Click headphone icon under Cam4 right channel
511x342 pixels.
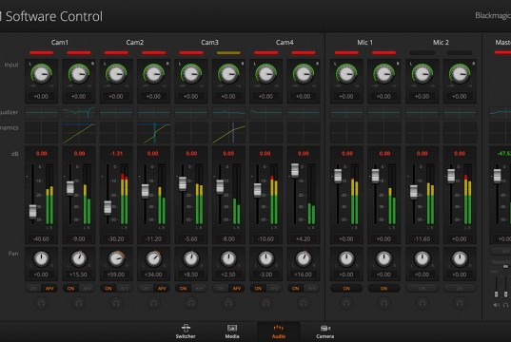(304, 303)
